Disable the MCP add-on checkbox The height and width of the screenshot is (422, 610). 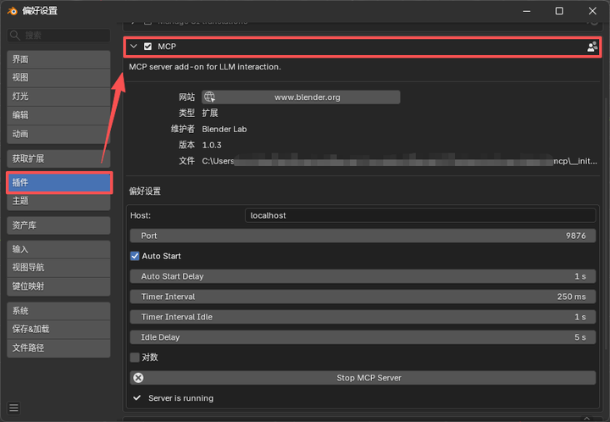pyautogui.click(x=147, y=47)
